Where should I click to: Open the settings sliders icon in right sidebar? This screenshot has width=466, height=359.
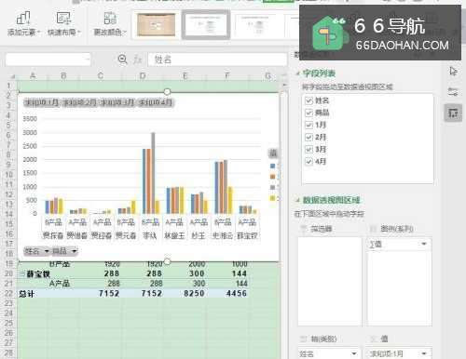(453, 92)
